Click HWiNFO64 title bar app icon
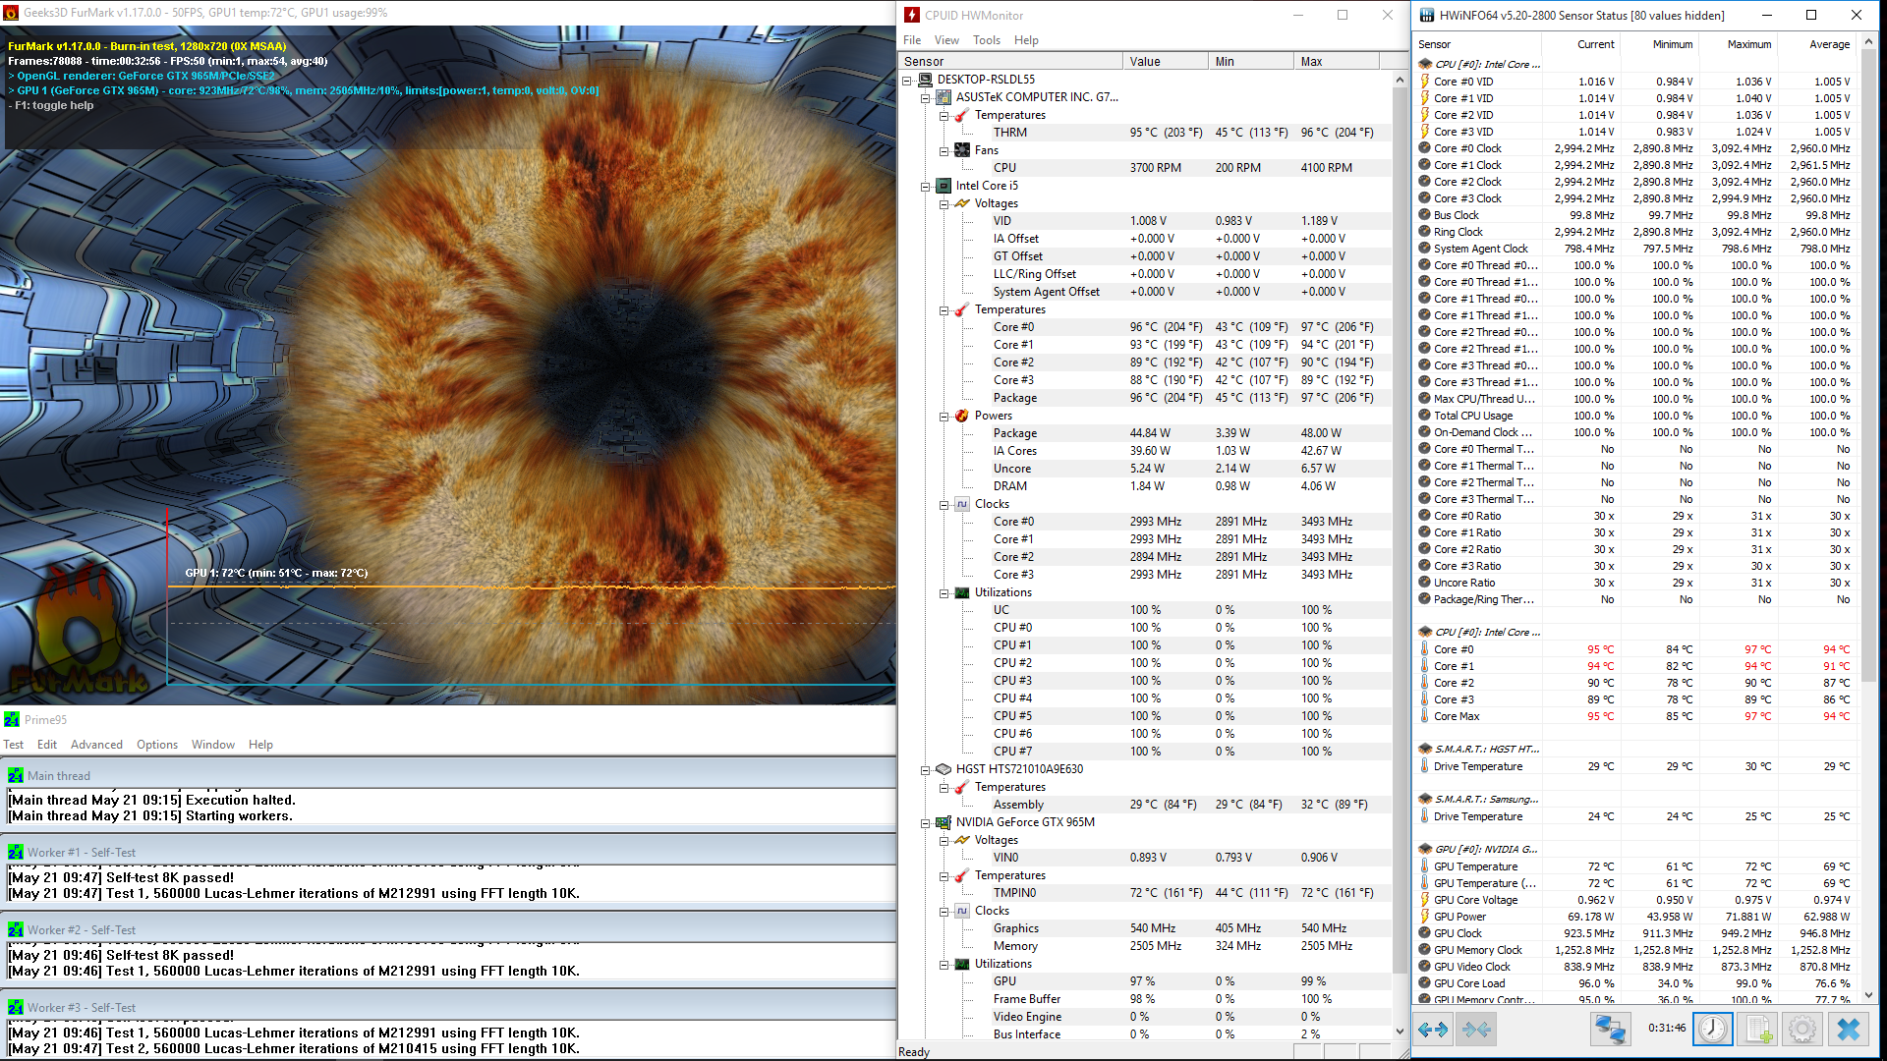 pyautogui.click(x=1425, y=15)
